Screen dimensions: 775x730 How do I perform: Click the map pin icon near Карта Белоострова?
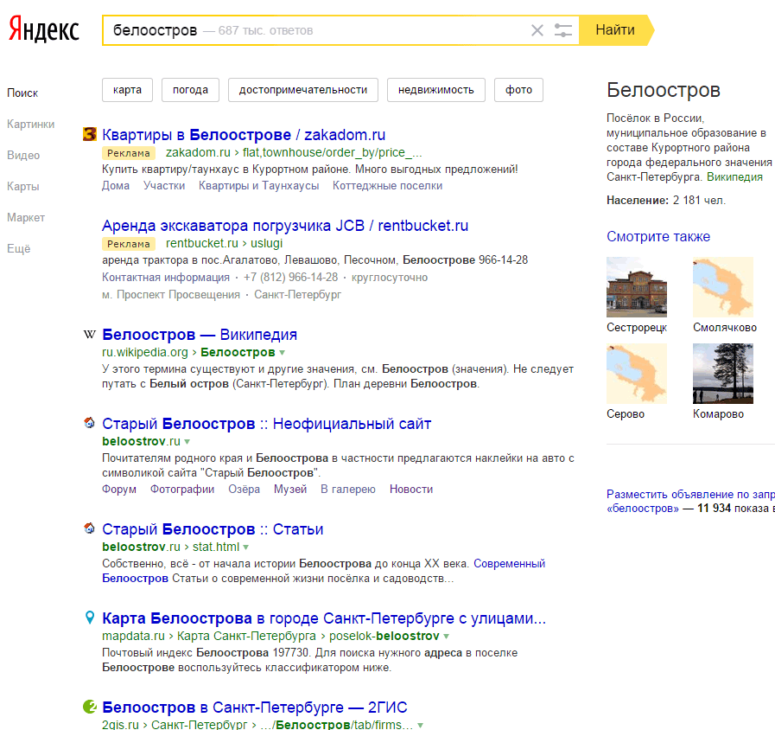pos(89,618)
